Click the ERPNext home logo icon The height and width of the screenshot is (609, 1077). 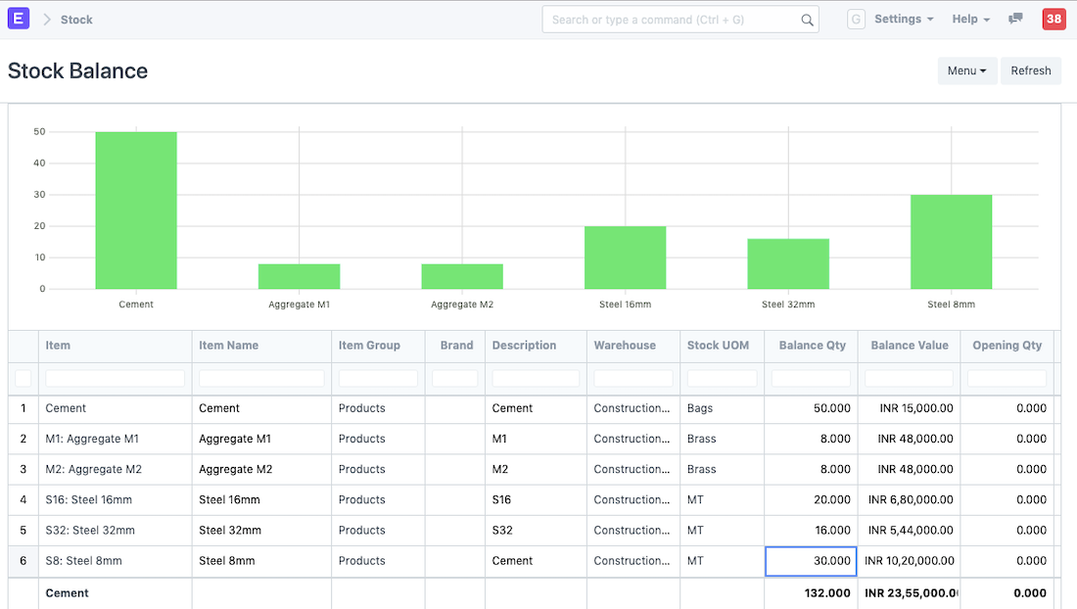pos(19,19)
